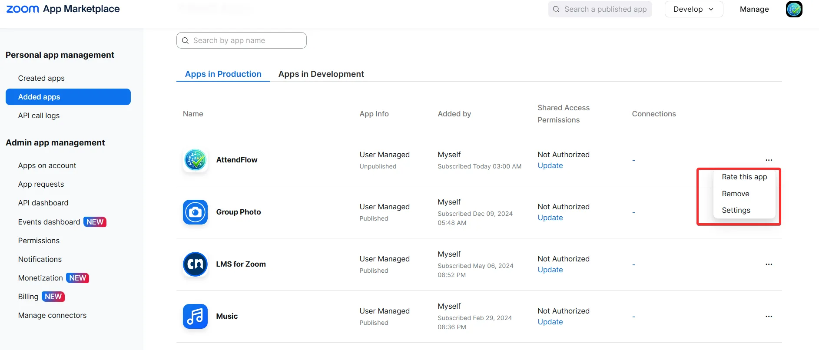Open the AttendFlow app icon
This screenshot has width=819, height=350.
(195, 160)
